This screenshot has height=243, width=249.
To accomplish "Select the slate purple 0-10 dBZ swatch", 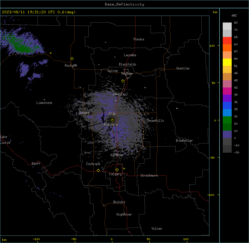I will point(227,134).
